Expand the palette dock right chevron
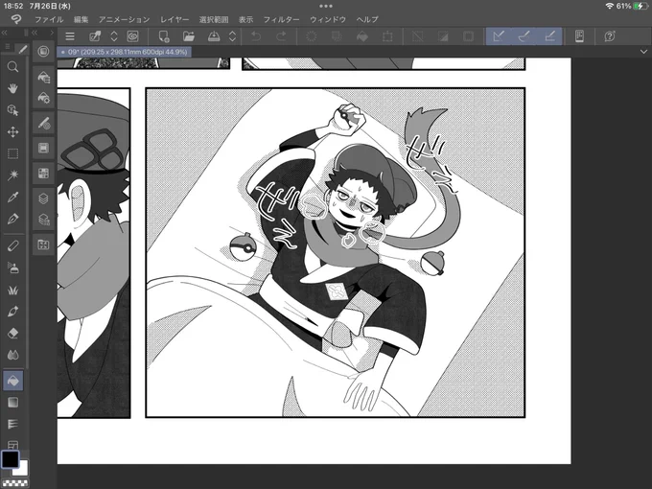652x489 pixels. pyautogui.click(x=52, y=33)
